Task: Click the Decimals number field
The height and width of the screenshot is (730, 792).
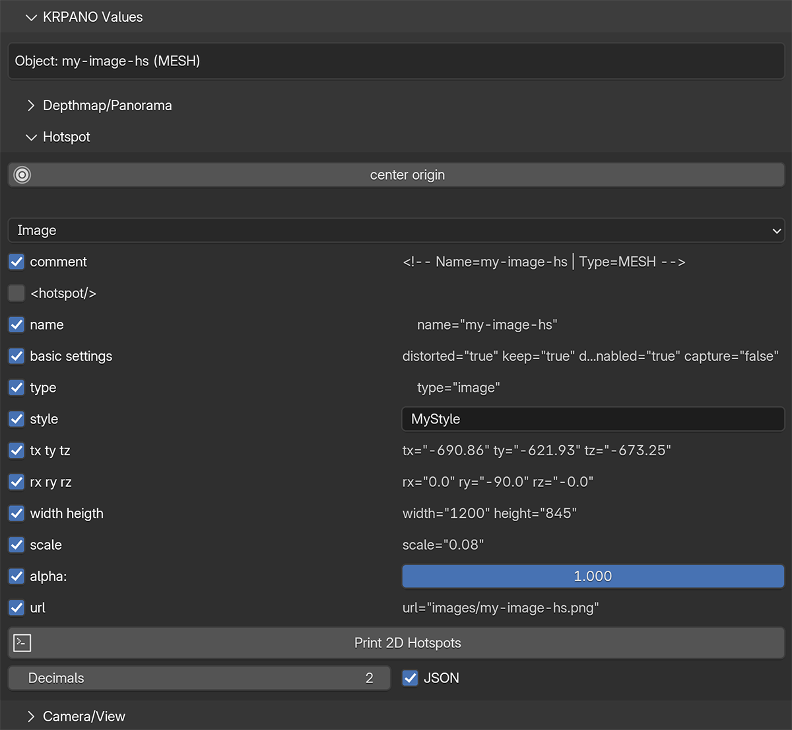Action: pyautogui.click(x=199, y=678)
